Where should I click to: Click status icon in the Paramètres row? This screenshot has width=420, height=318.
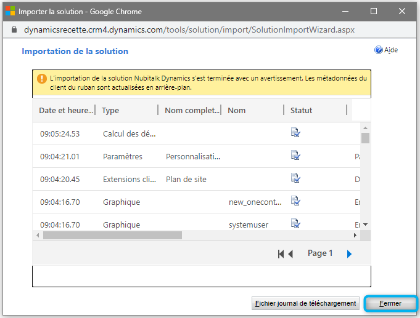coord(295,155)
